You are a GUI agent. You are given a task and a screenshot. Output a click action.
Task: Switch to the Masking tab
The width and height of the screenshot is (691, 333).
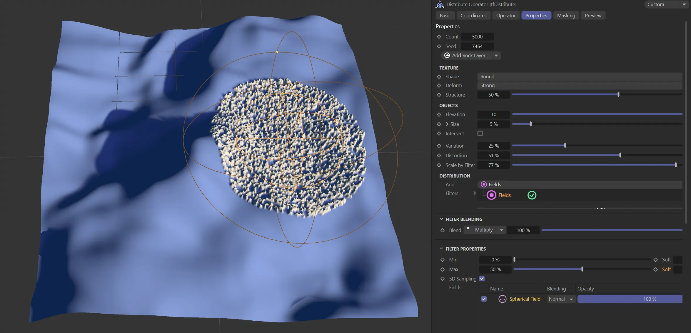[566, 16]
